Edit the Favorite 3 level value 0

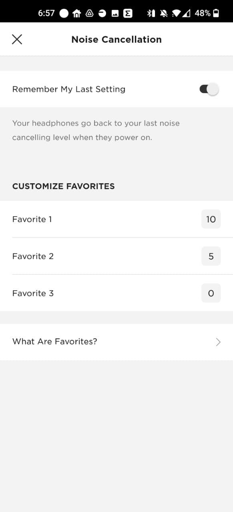pyautogui.click(x=211, y=293)
